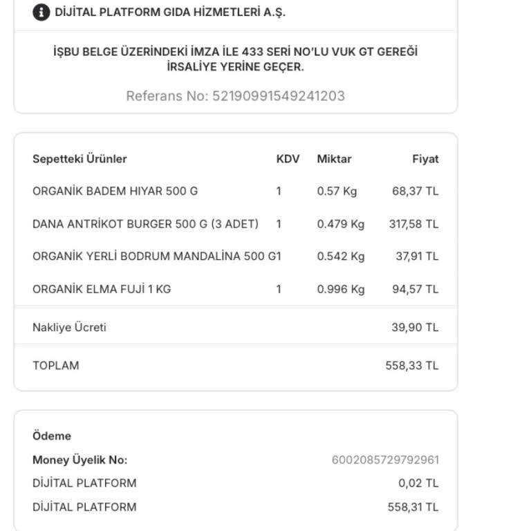Click the 558,31 TL payment amount
The height and width of the screenshot is (531, 531).
pyautogui.click(x=413, y=507)
